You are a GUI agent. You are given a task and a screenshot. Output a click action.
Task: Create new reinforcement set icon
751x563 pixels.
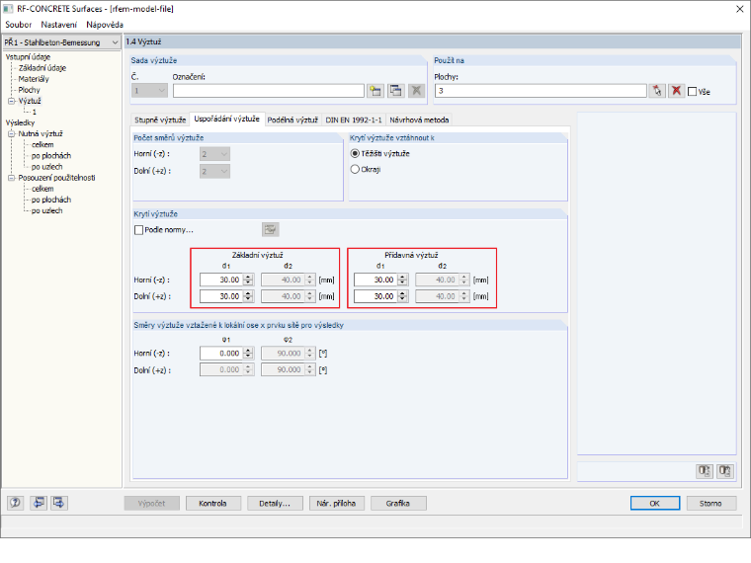(x=375, y=91)
